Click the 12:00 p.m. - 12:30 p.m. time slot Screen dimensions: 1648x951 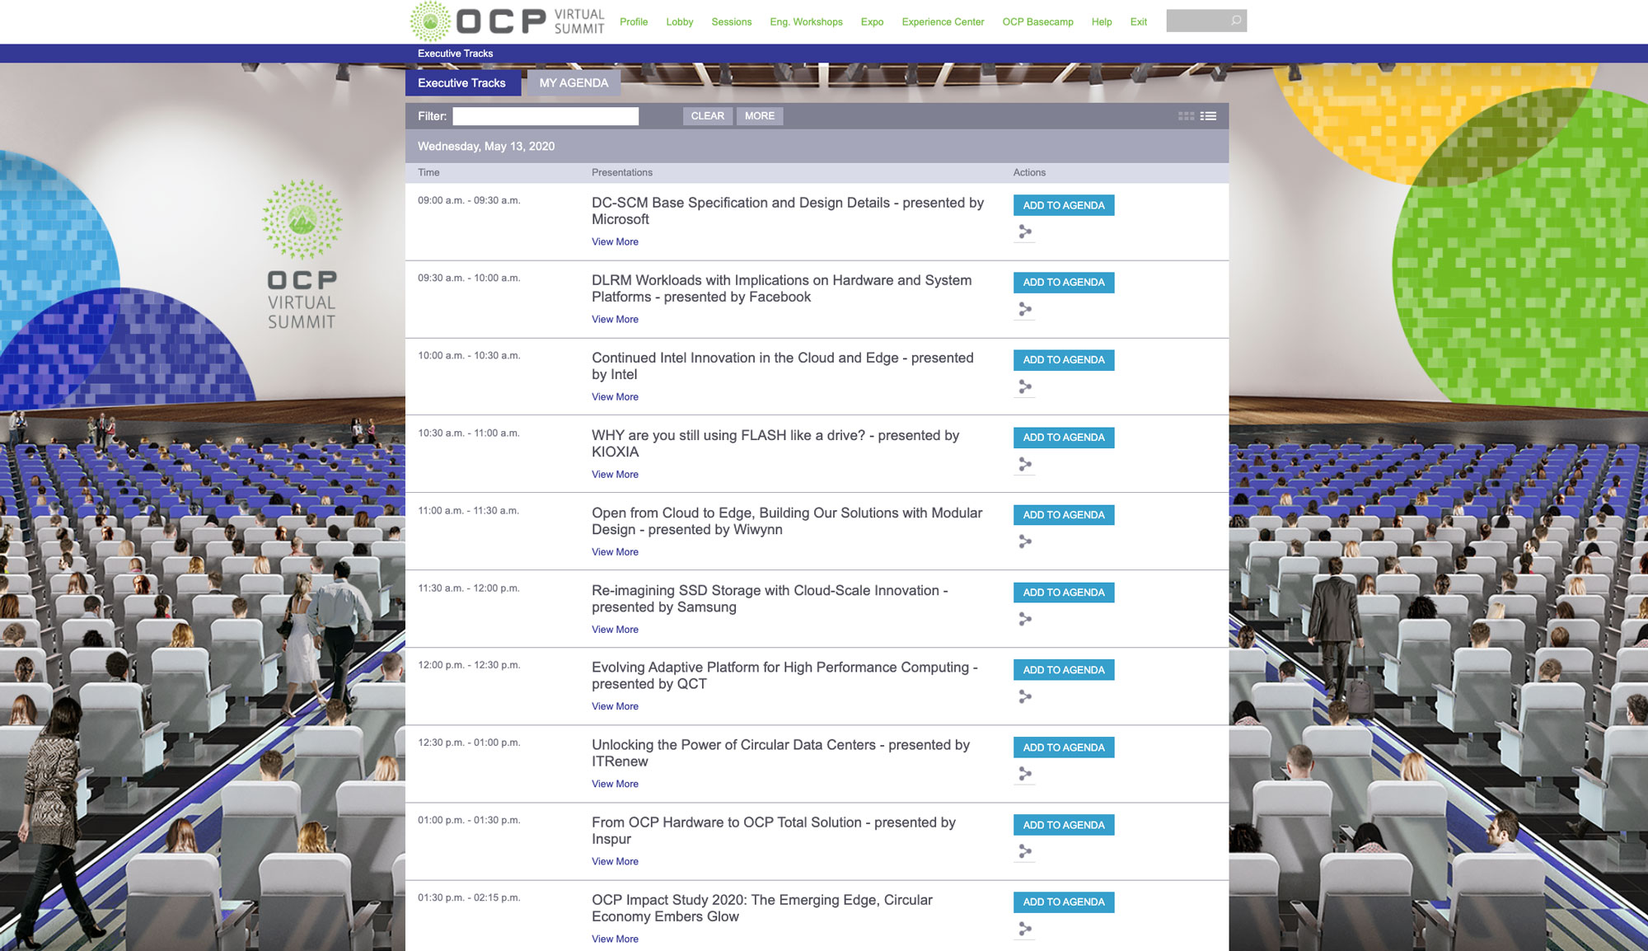[469, 665]
